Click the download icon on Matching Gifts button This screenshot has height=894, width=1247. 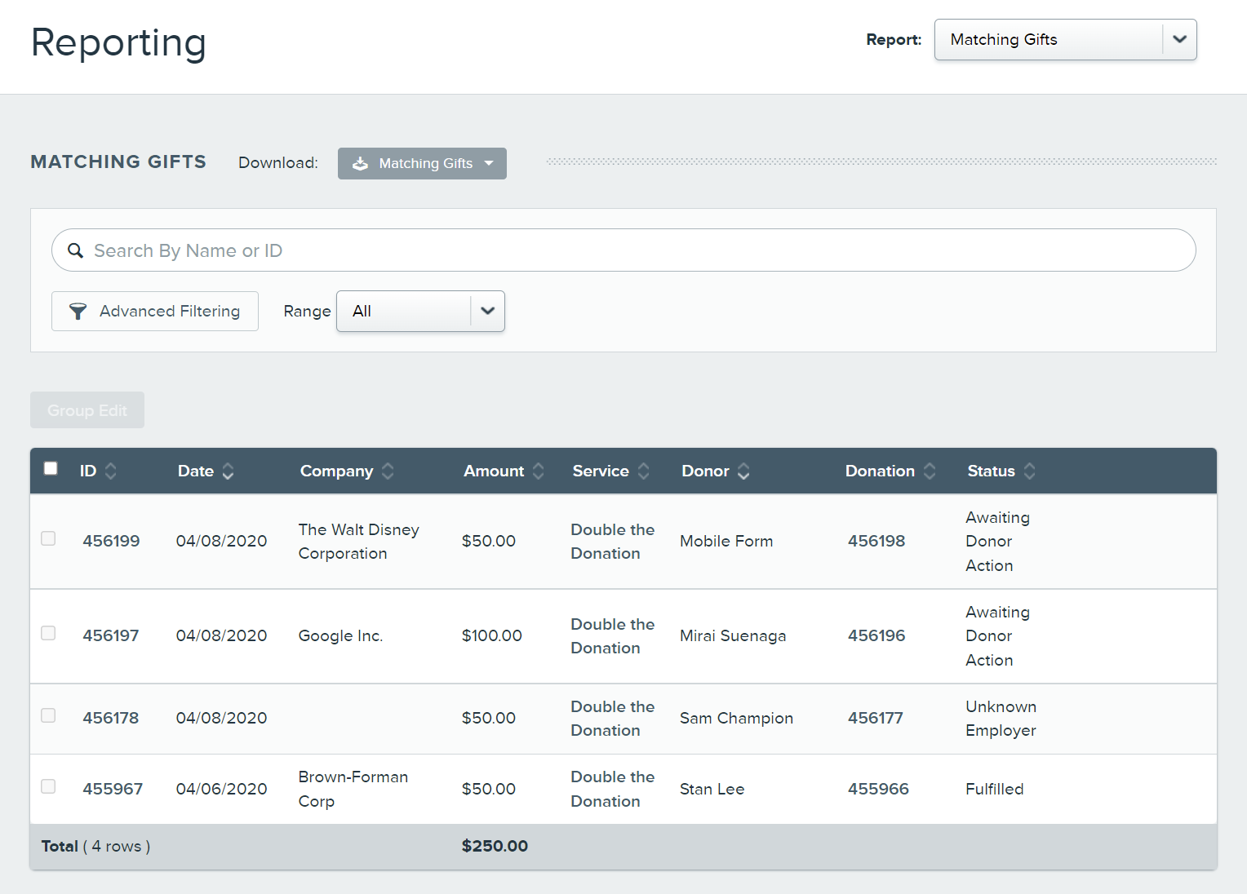click(x=360, y=163)
